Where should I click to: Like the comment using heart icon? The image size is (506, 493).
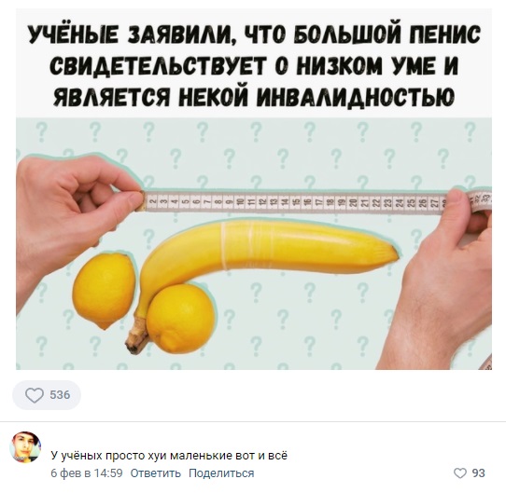[x=460, y=473]
